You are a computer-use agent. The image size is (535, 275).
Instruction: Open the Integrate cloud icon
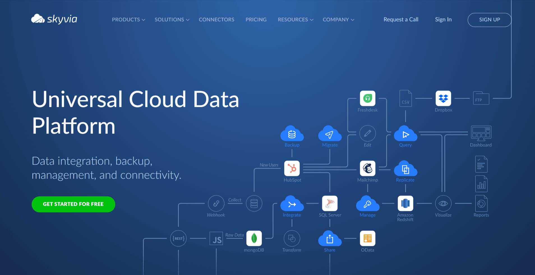click(292, 204)
